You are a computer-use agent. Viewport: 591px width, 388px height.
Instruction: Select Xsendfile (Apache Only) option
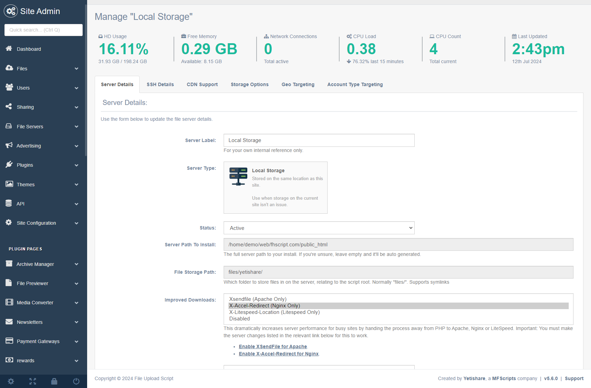click(x=258, y=299)
